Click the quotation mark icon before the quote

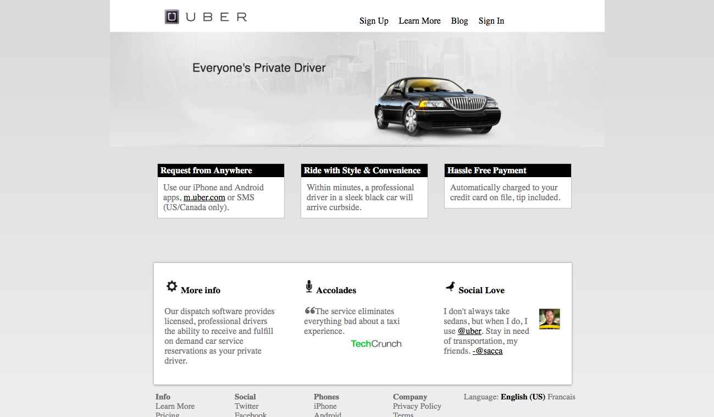click(x=309, y=310)
